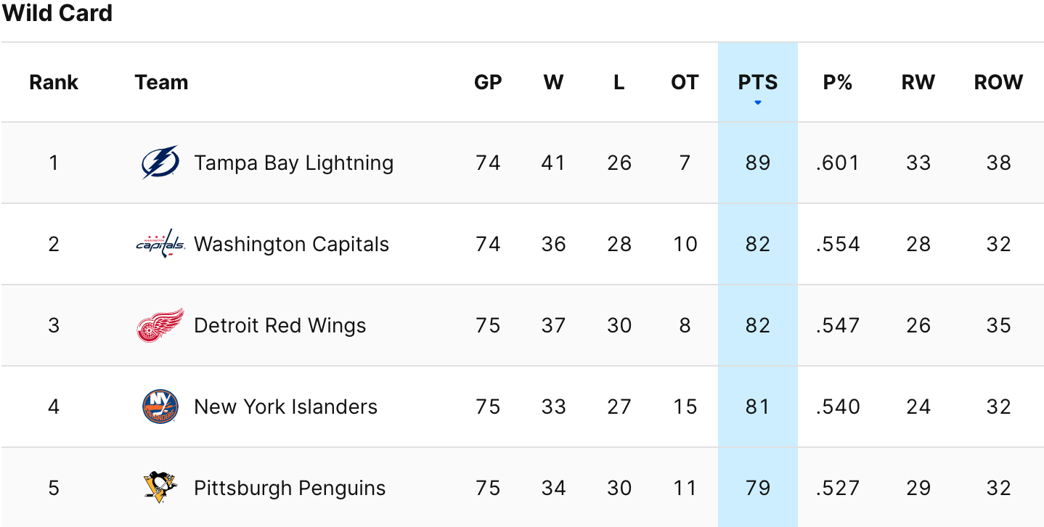Image resolution: width=1044 pixels, height=527 pixels.
Task: Open Detroit Red Wings team link
Action: point(280,325)
